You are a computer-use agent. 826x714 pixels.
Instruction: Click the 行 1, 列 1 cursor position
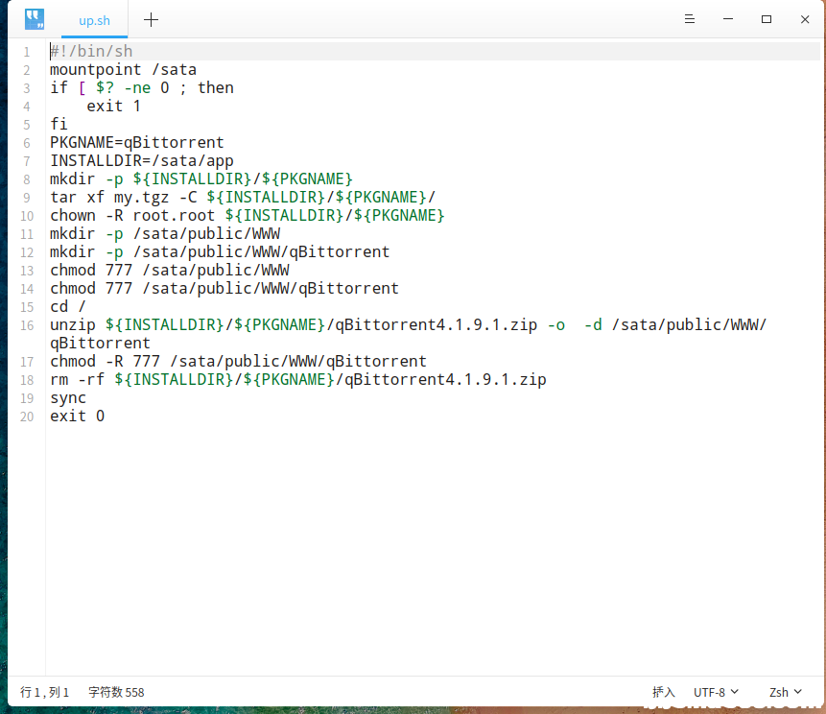(45, 692)
